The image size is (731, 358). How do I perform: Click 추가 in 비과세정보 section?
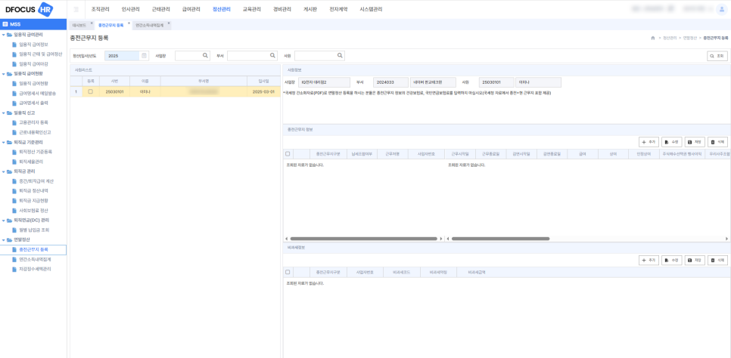pos(649,261)
